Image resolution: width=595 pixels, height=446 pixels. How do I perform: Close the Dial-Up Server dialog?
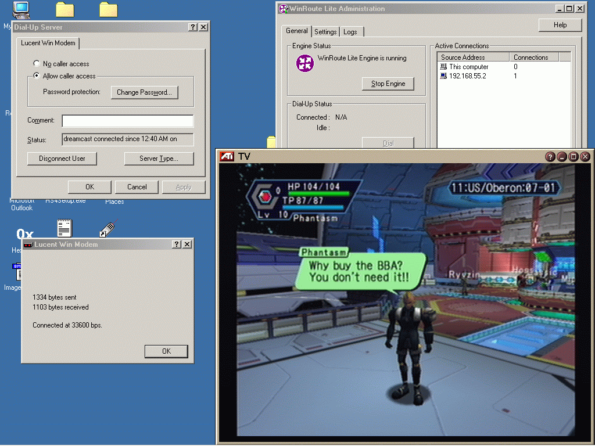(203, 27)
